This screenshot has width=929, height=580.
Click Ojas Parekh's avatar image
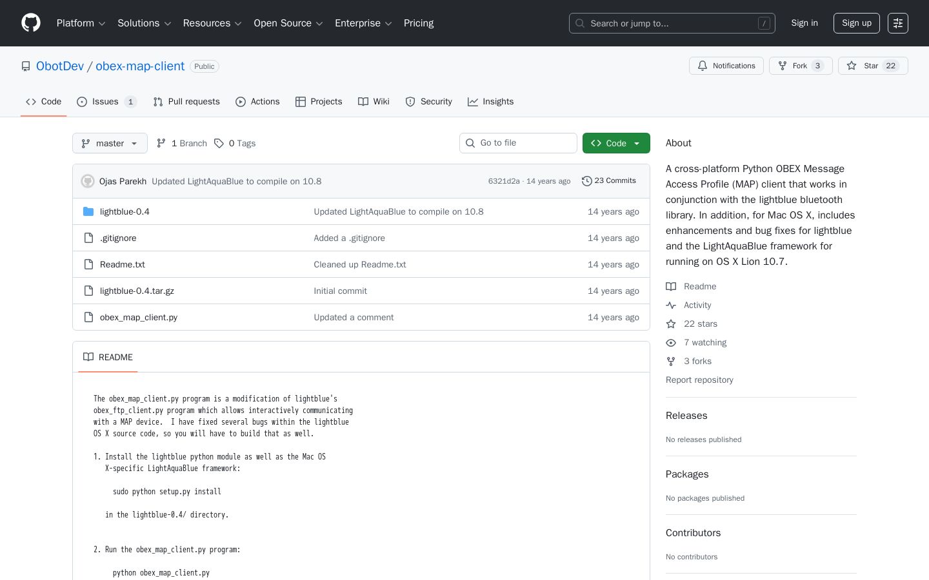(x=88, y=181)
